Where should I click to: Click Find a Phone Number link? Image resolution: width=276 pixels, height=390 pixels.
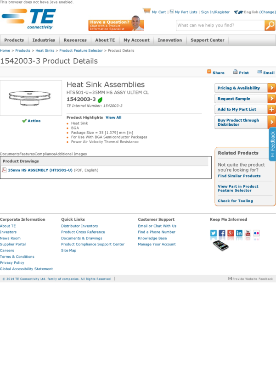pos(157,232)
